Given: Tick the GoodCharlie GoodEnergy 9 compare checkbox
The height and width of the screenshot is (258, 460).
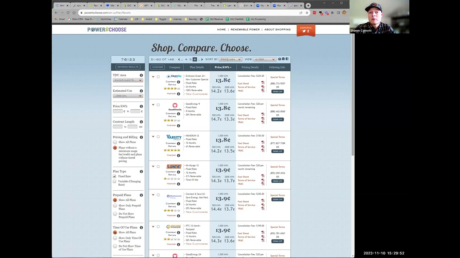Looking at the screenshot, I should click(x=158, y=105).
